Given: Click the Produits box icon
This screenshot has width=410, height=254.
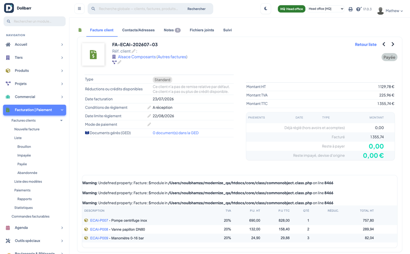Looking at the screenshot, I should (8, 70).
